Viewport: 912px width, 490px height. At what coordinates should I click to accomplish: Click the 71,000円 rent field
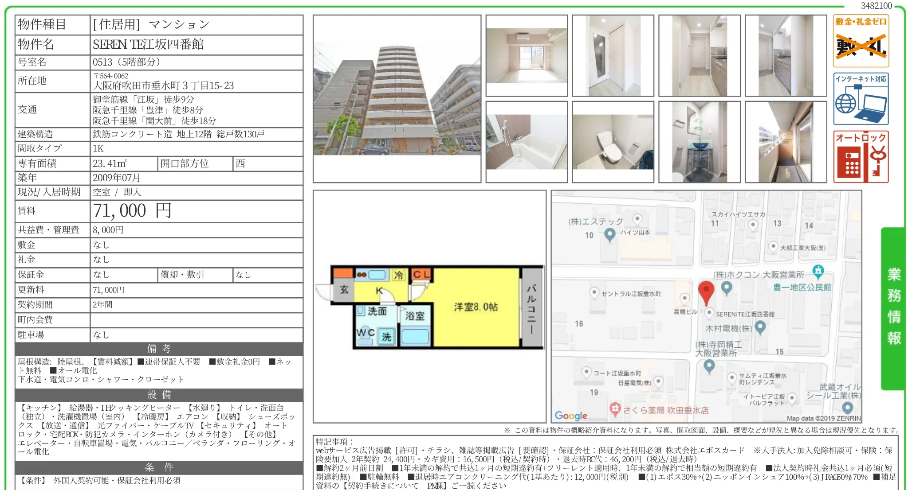(x=197, y=211)
